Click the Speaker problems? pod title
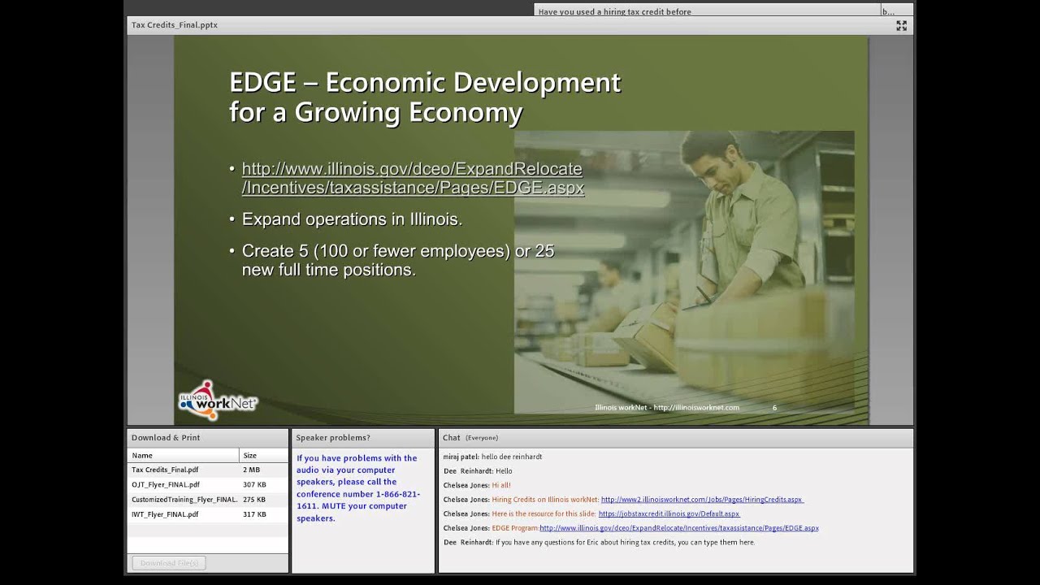Screen dimensions: 1040x585 pyautogui.click(x=333, y=438)
